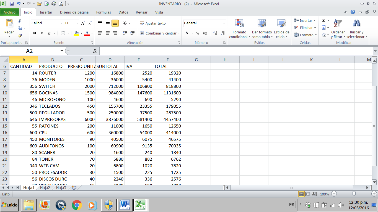Enable Ajustar texto wrap option
The image size is (378, 212).
152,23
